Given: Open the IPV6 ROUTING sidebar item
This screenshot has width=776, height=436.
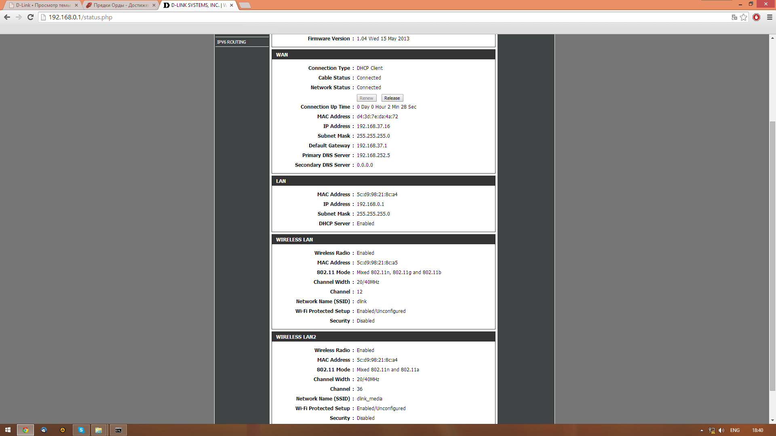Looking at the screenshot, I should [232, 42].
